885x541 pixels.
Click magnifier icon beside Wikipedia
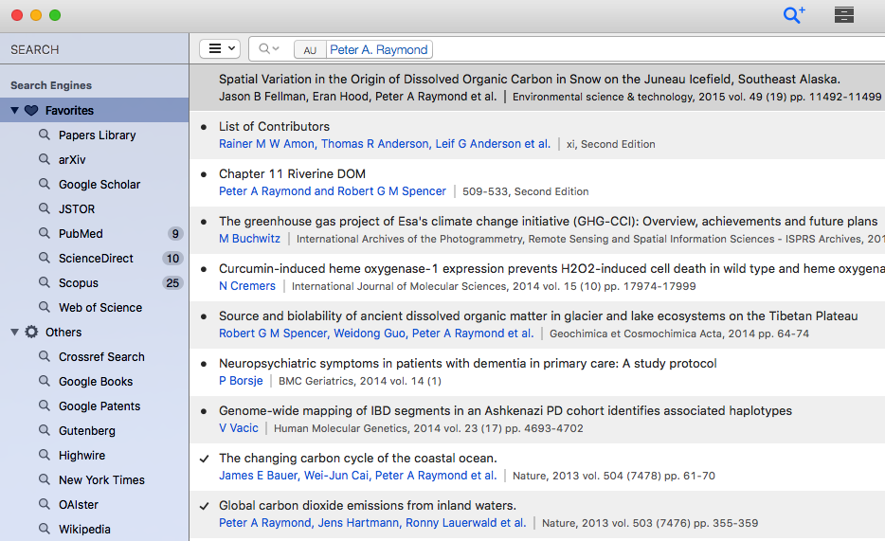point(44,529)
